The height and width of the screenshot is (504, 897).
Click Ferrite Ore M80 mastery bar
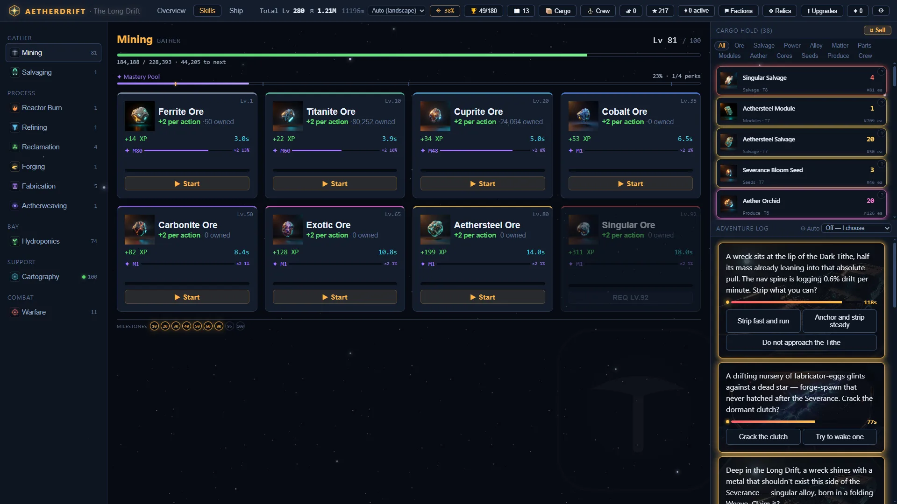point(187,151)
